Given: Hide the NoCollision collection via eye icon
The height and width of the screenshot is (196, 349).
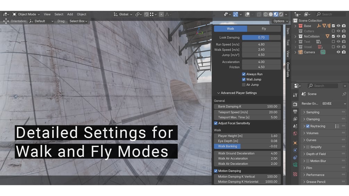Looking at the screenshot, I should (x=338, y=36).
